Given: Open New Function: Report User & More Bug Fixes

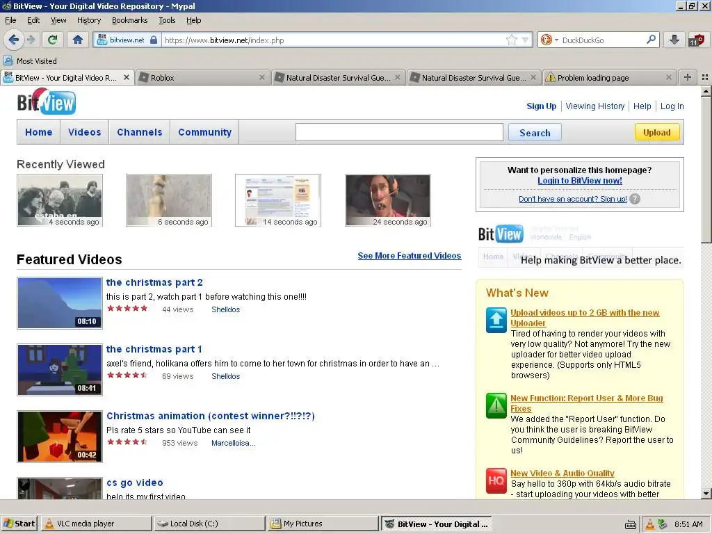Looking at the screenshot, I should [x=586, y=403].
